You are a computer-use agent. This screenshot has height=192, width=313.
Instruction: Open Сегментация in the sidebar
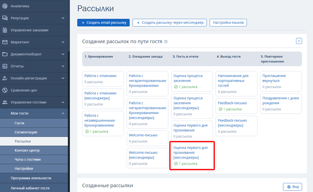coord(26,132)
